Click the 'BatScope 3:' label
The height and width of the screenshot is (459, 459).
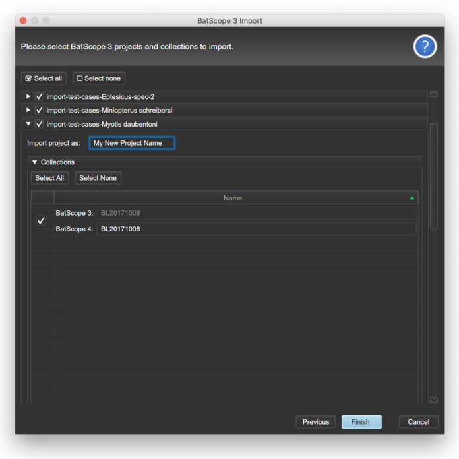(x=75, y=213)
